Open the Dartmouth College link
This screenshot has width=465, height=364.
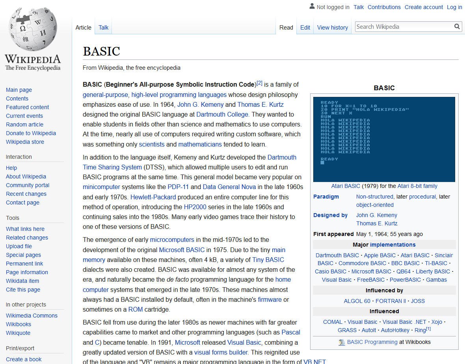222,114
